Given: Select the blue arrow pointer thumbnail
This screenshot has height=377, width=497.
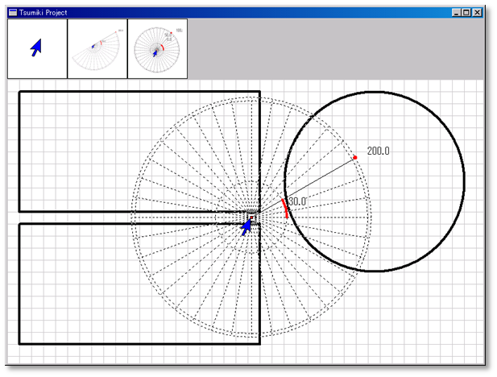Looking at the screenshot, I should [x=37, y=49].
